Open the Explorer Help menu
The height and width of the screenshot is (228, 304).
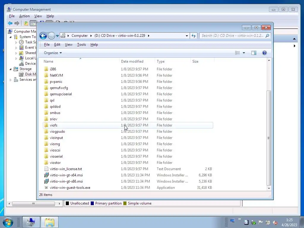point(94,45)
